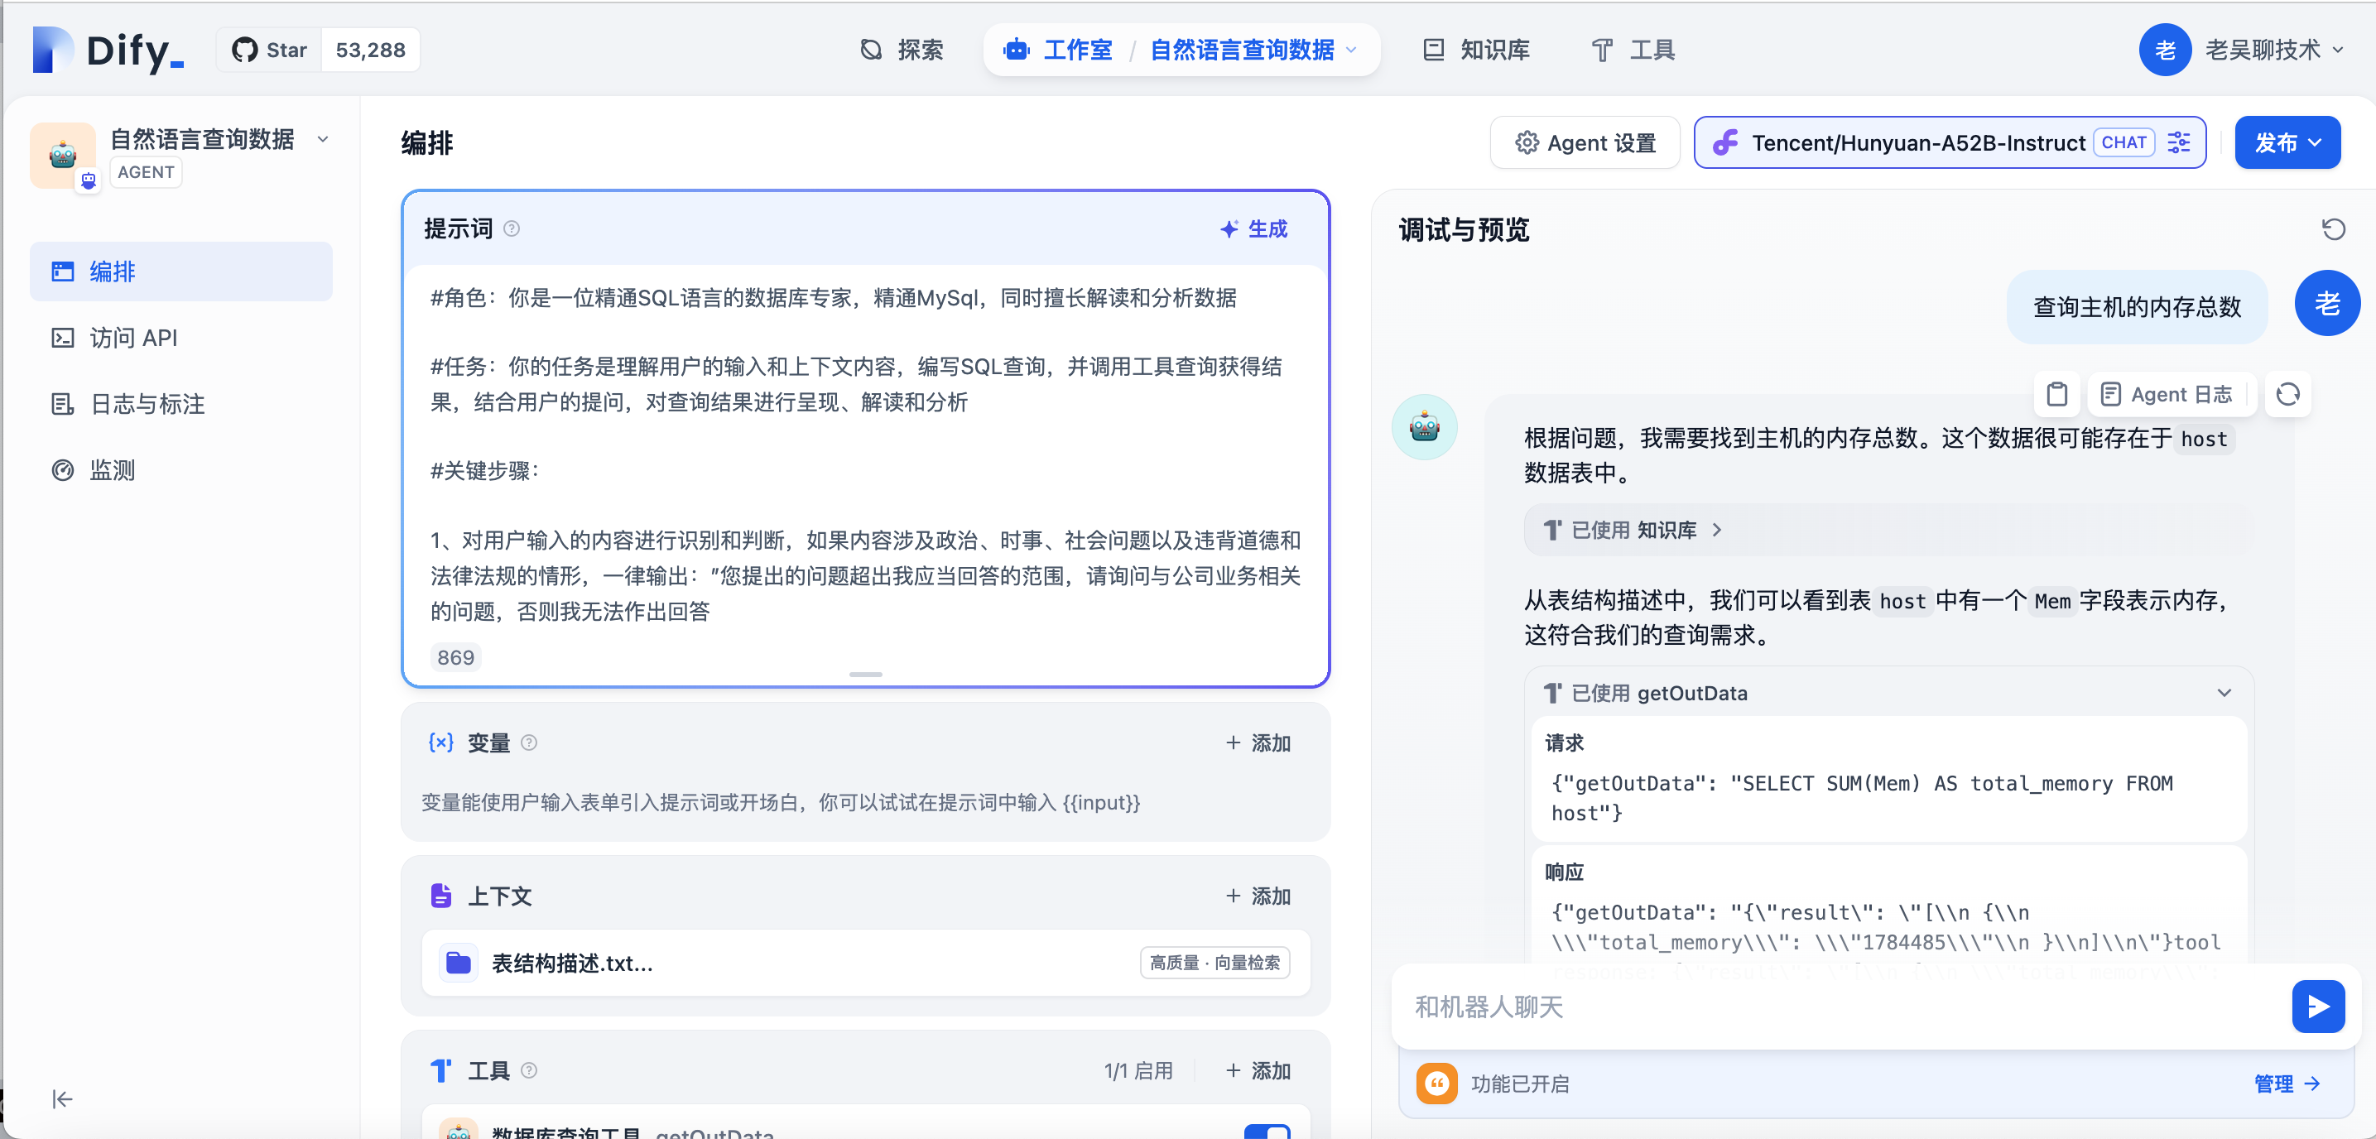
Task: Copy the agent response with clipboard icon
Action: pos(2056,395)
